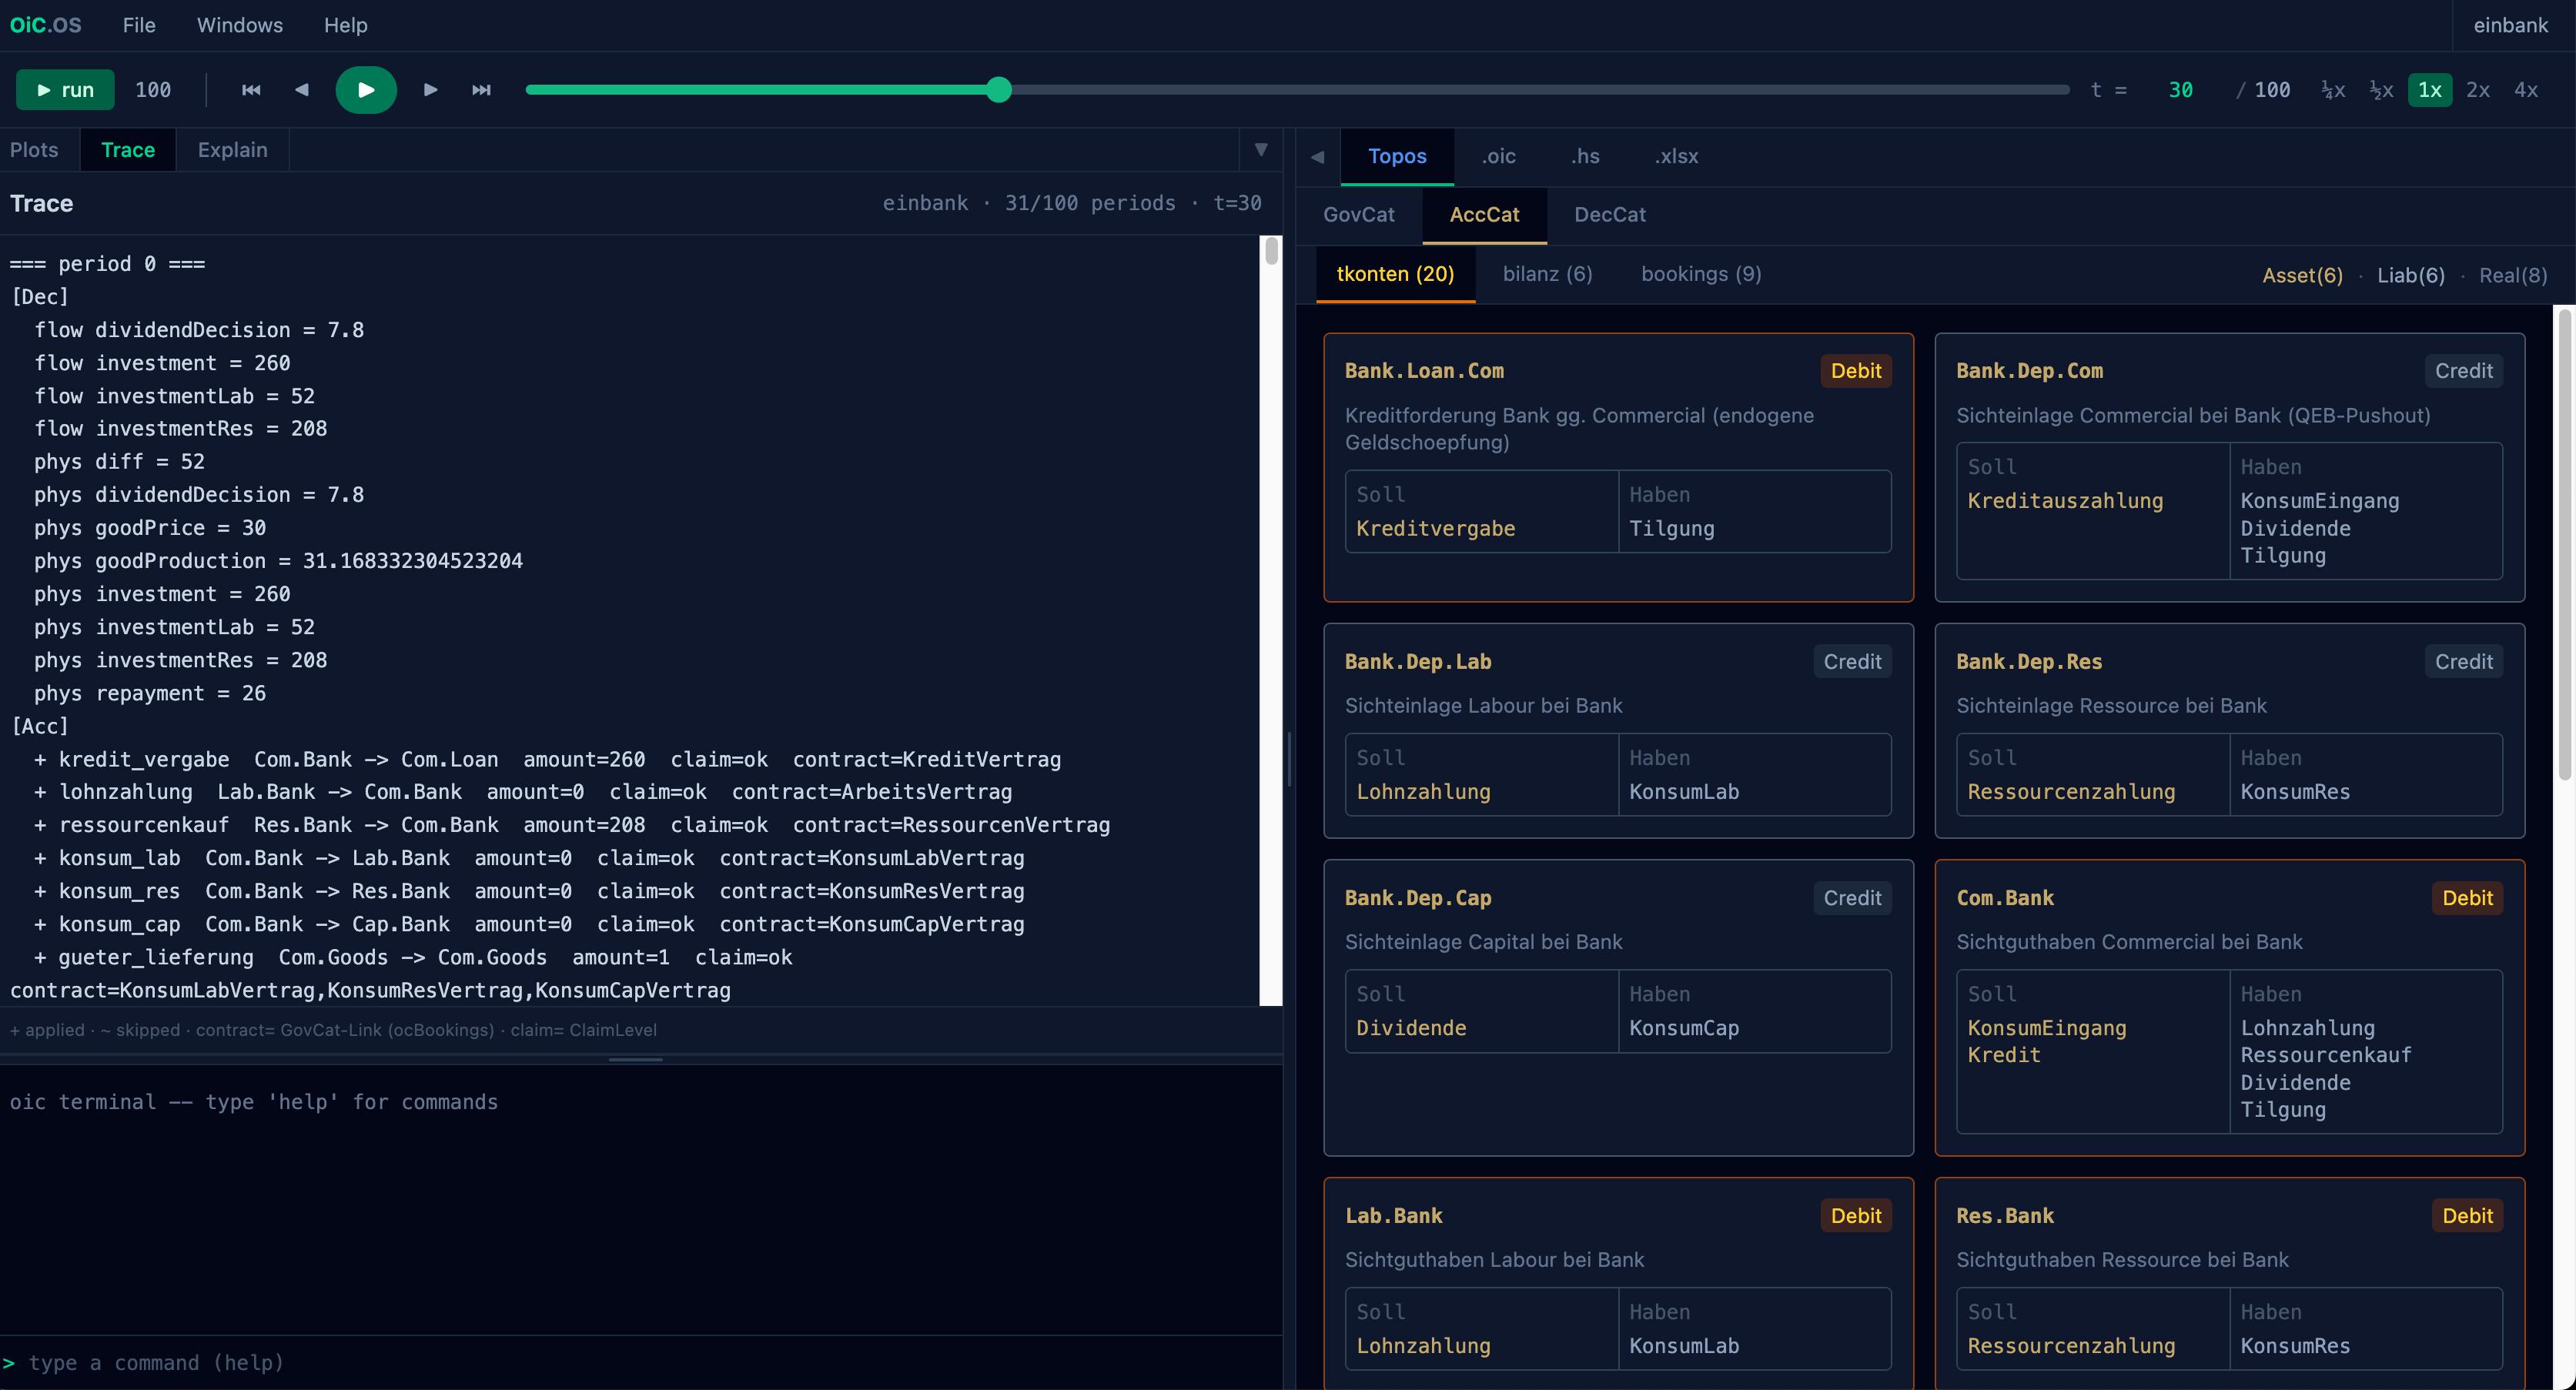The width and height of the screenshot is (2576, 1390).
Task: Select the AccCat category tab
Action: coord(1485,215)
